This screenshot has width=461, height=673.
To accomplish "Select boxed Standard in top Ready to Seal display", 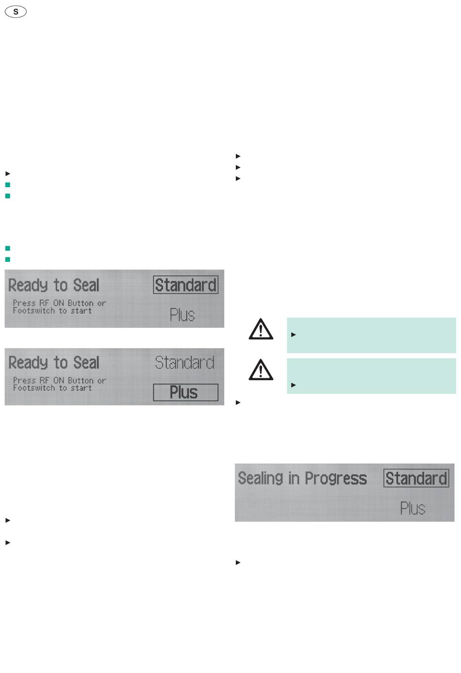I will pos(185,285).
